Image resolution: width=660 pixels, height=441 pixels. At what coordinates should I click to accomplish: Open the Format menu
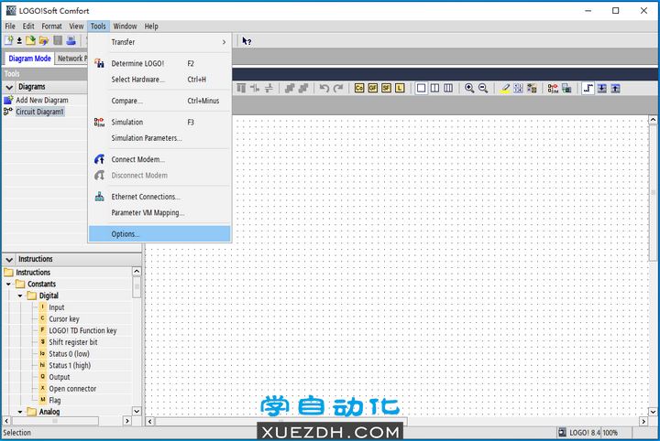click(x=51, y=26)
